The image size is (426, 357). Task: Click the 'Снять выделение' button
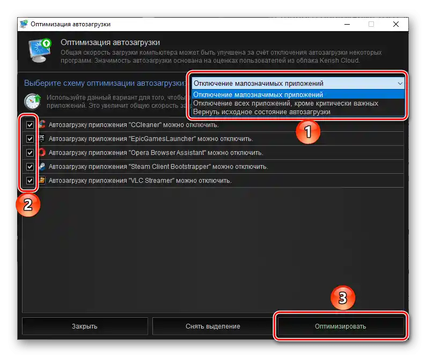coord(212,326)
